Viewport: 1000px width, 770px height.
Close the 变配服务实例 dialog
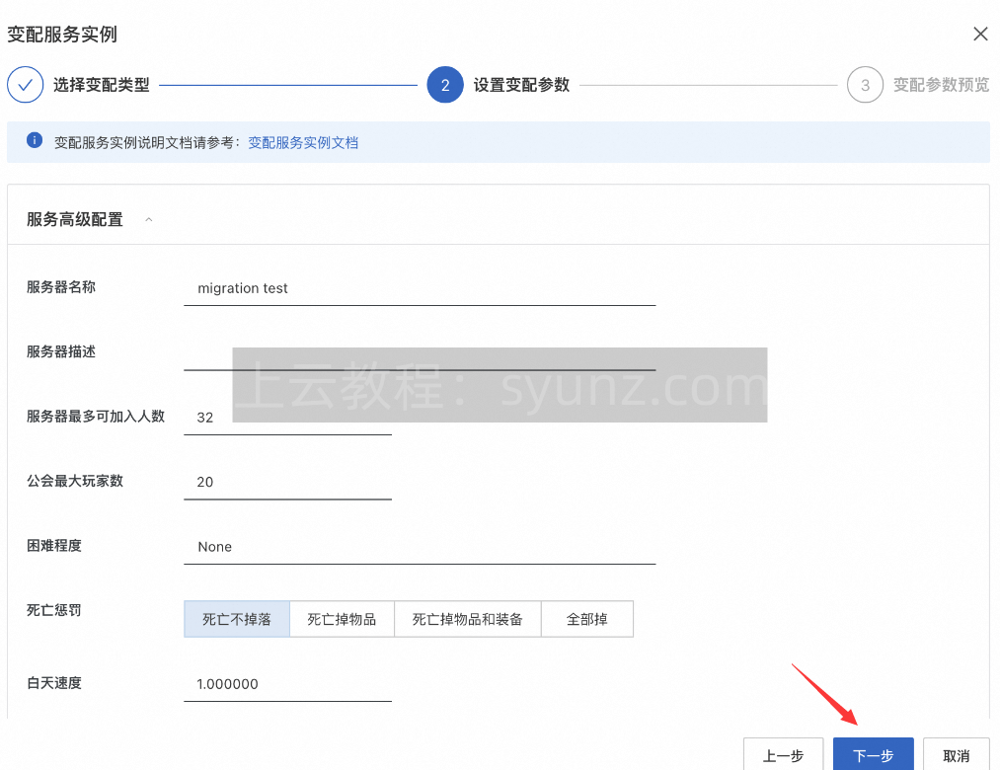980,34
